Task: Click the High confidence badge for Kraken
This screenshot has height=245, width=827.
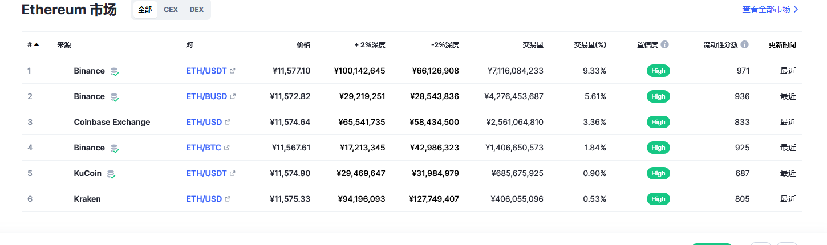Action: click(658, 199)
